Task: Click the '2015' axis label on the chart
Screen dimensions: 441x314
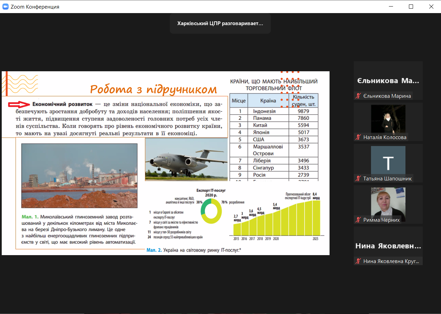Action: pos(236,239)
